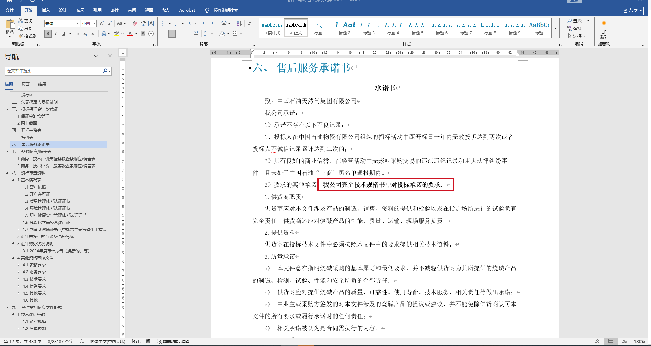
Task: Switch to the 设计 (Design) tab
Action: coord(63,10)
